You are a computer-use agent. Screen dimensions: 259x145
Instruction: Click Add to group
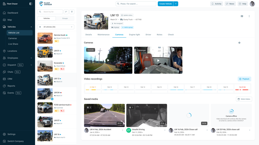(x=127, y=27)
